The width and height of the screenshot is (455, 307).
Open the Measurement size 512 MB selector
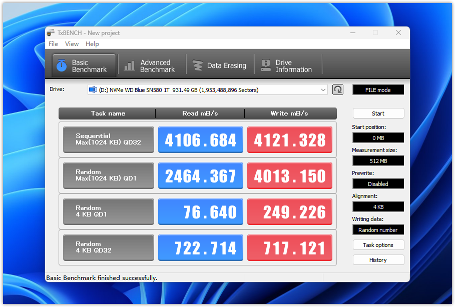tap(378, 161)
